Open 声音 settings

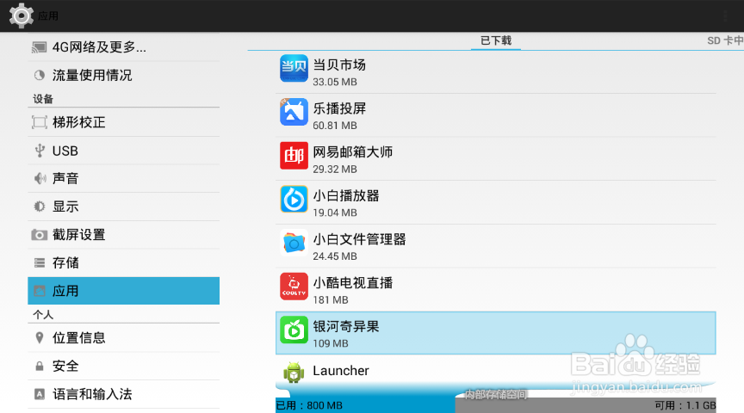123,178
